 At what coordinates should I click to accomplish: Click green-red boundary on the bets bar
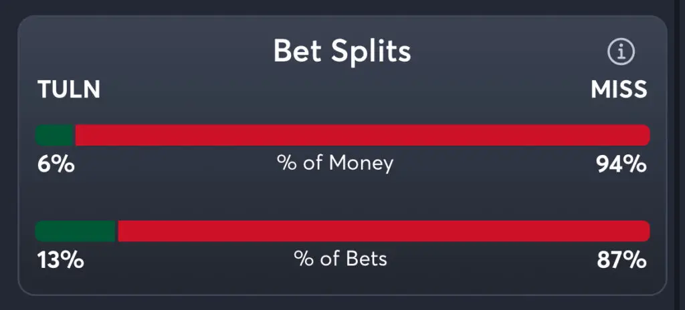tap(117, 231)
